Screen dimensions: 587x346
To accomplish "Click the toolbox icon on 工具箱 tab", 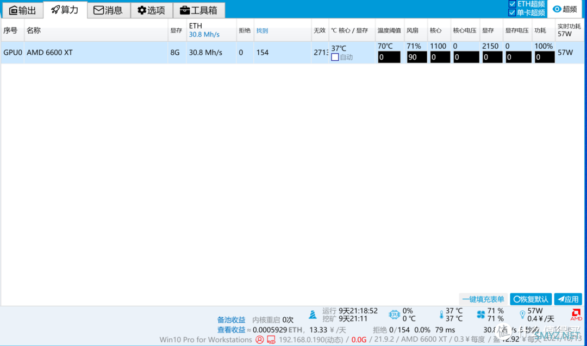I will pos(185,10).
